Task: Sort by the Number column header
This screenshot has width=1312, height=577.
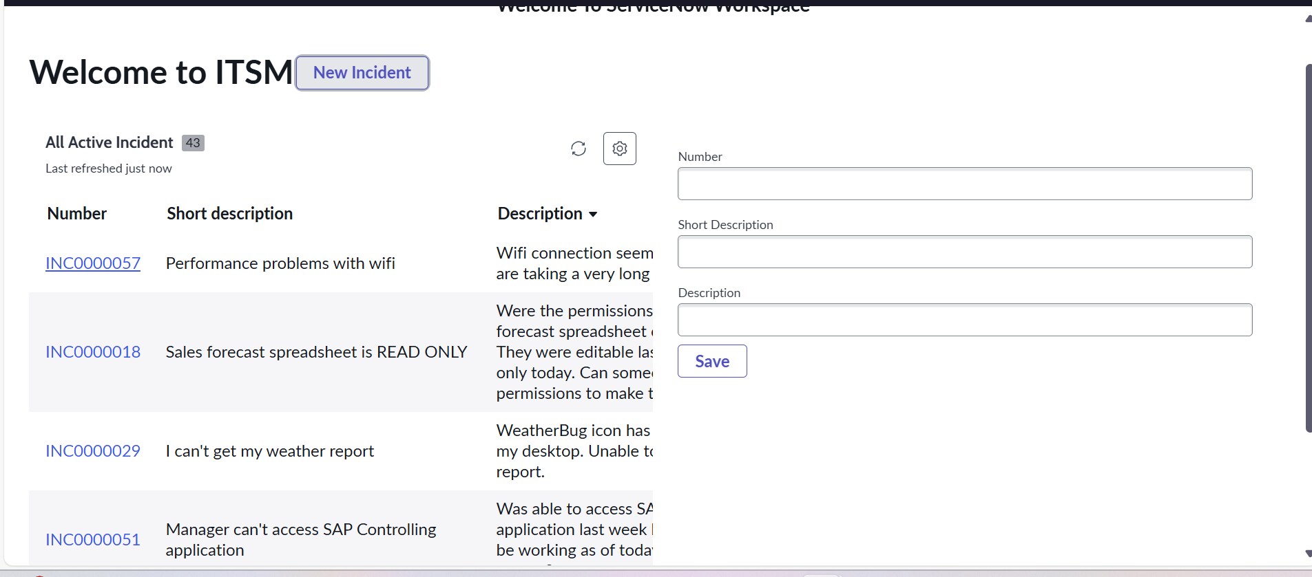Action: (x=77, y=214)
